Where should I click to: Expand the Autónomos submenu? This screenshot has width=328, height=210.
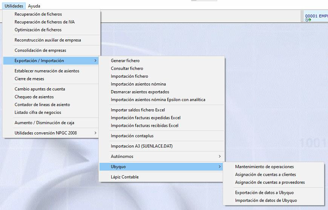(161, 156)
